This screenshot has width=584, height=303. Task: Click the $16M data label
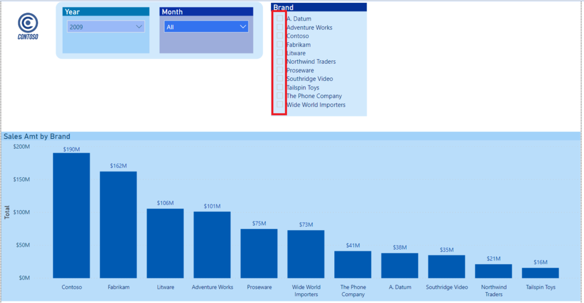pos(541,262)
